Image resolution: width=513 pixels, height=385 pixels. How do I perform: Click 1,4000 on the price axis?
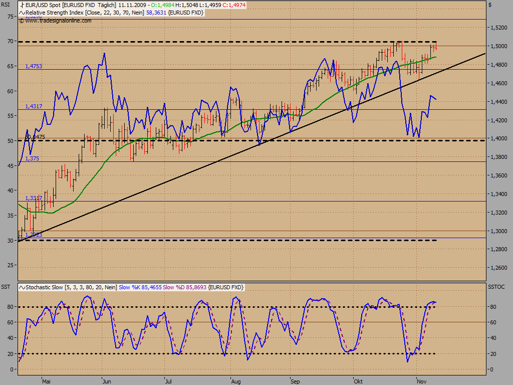499,138
